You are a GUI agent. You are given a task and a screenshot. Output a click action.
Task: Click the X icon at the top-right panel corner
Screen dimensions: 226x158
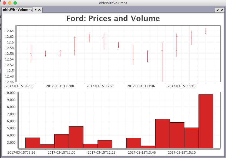[x=222, y=10]
